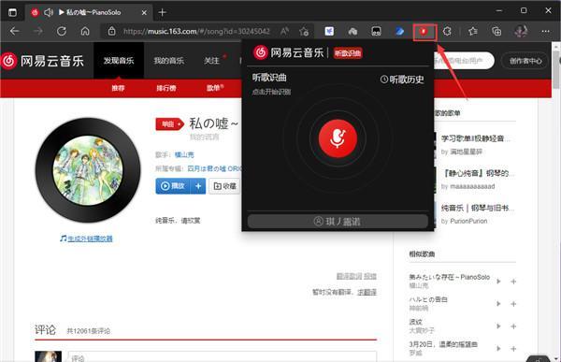Open Favorites star list icon
The image size is (561, 362).
coord(472,32)
